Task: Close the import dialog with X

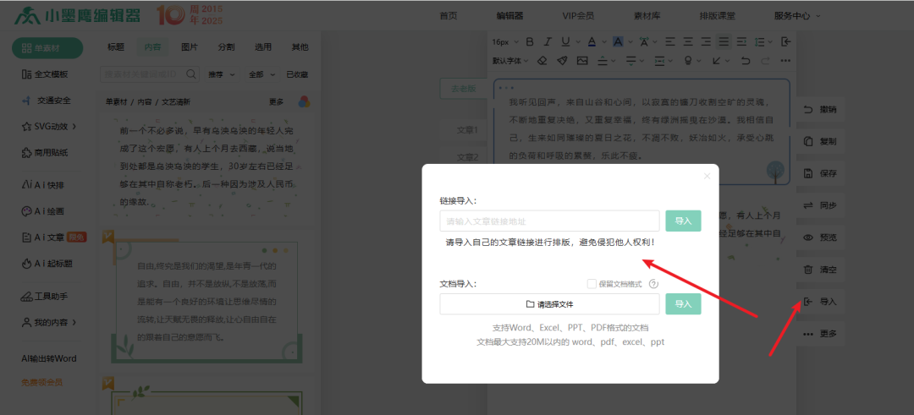Action: pyautogui.click(x=707, y=176)
